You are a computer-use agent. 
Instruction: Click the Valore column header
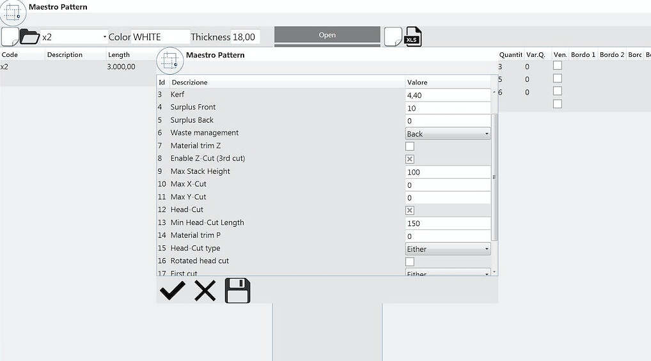tap(417, 82)
